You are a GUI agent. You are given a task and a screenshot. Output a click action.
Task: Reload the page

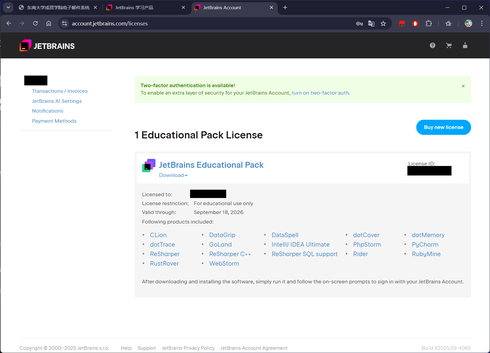(36, 23)
